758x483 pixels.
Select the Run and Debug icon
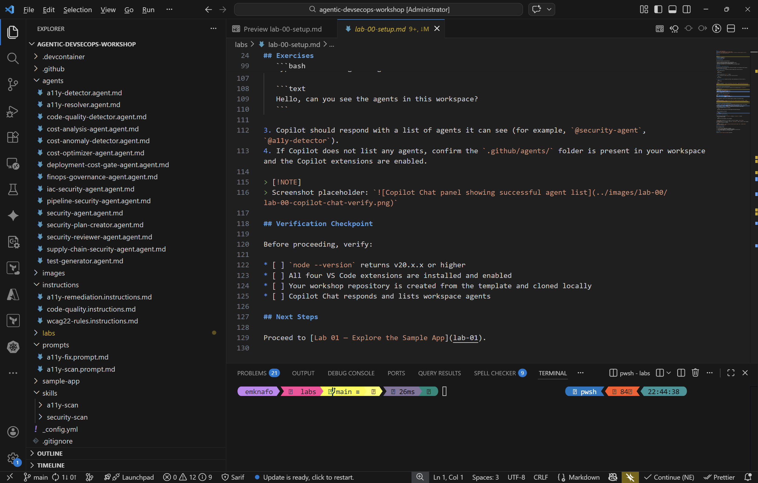(x=12, y=111)
